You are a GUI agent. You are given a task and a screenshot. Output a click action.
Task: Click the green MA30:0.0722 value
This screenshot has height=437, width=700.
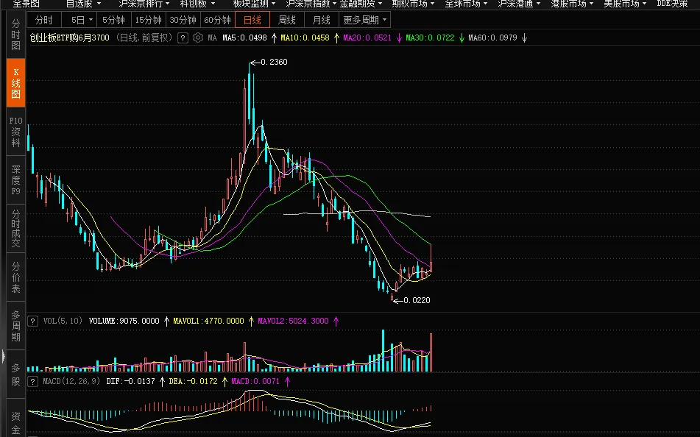tap(430, 38)
